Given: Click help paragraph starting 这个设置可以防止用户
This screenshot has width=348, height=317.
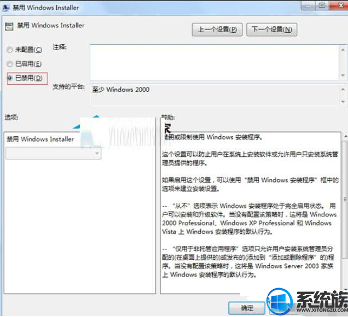Looking at the screenshot, I should (250, 158).
